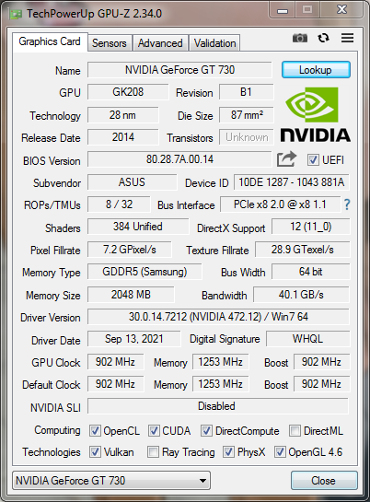Click the refresh arrows icon
The image size is (370, 502).
click(x=323, y=38)
